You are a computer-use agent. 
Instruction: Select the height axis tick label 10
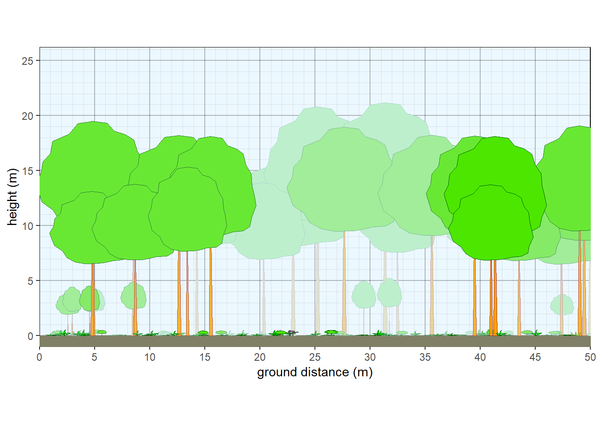28,226
